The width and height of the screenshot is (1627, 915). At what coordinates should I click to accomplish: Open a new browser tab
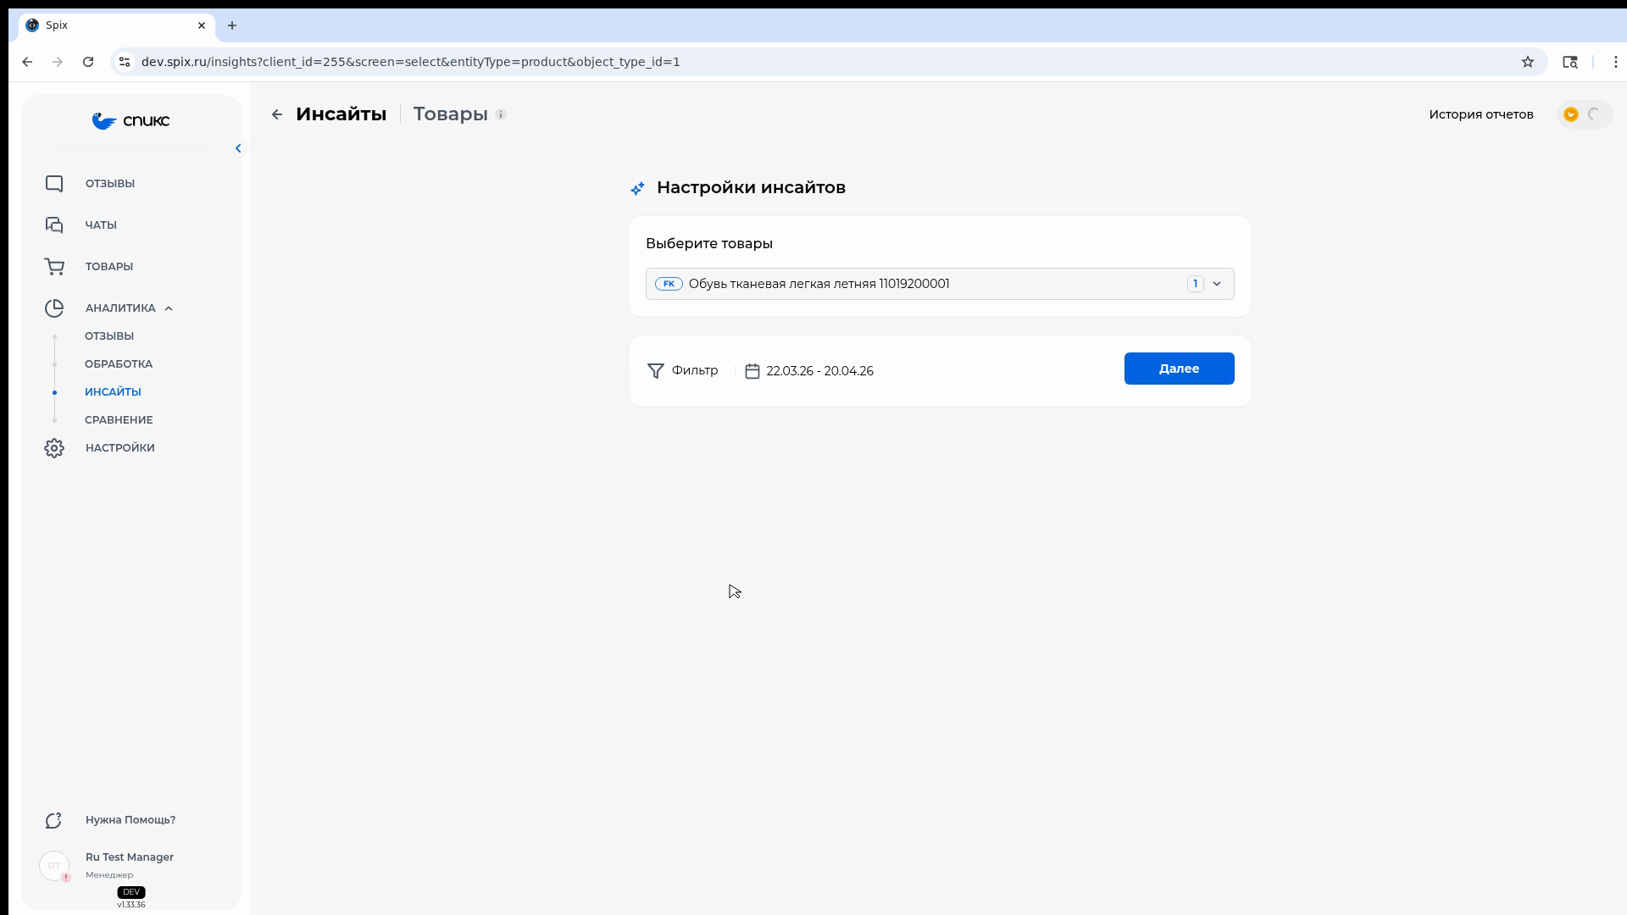[232, 25]
